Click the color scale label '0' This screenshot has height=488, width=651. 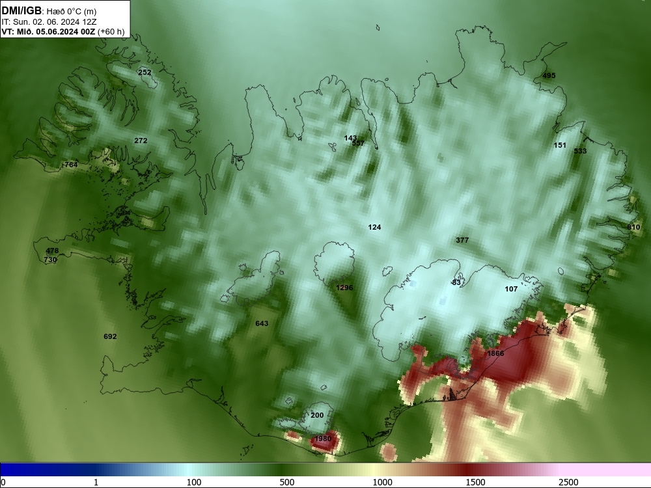3,482
